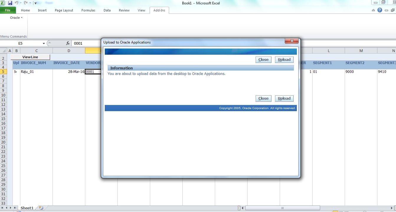This screenshot has width=396, height=212.
Task: Click the upper Close button in the dialog
Action: pyautogui.click(x=263, y=59)
